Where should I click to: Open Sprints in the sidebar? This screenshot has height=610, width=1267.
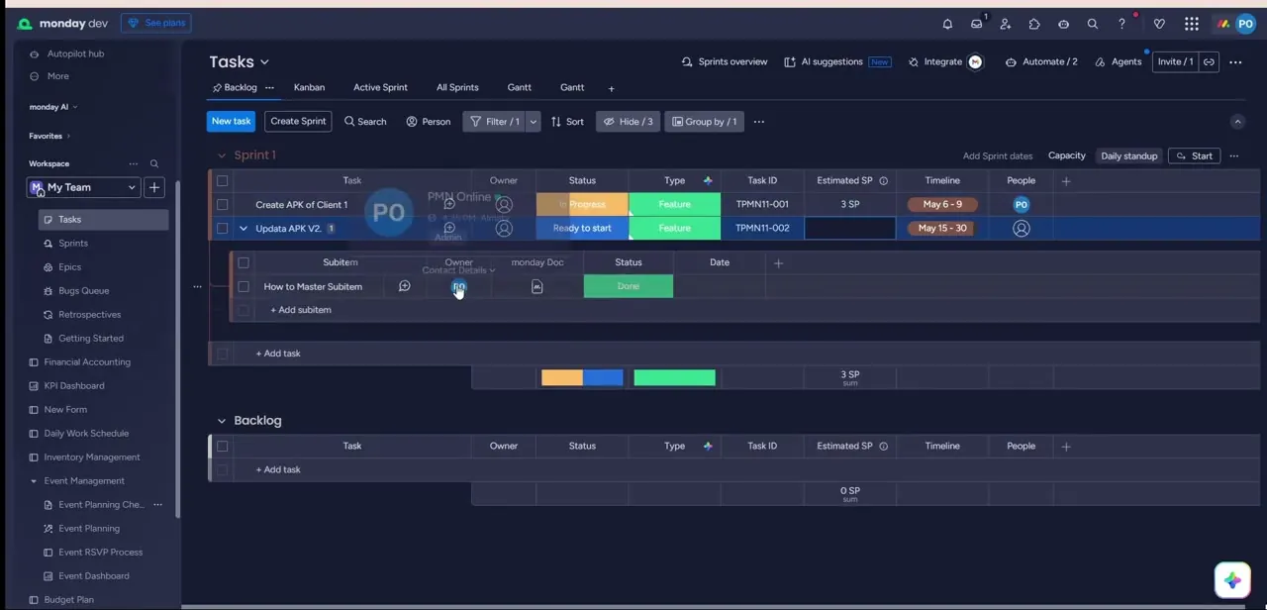pos(73,244)
